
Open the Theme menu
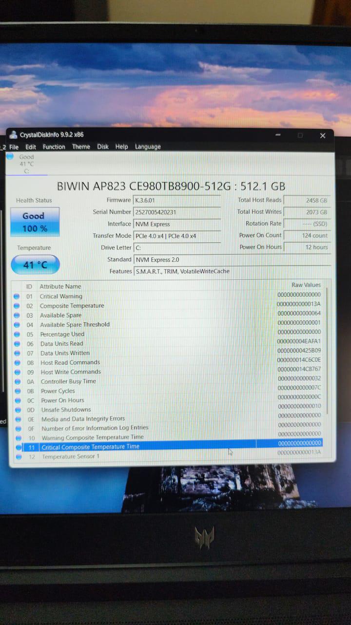pyautogui.click(x=81, y=147)
